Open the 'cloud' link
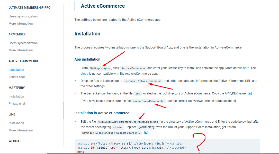 (x=84, y=74)
